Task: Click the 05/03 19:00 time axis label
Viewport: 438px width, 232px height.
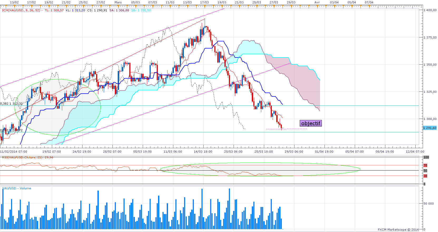Action: tap(142, 152)
